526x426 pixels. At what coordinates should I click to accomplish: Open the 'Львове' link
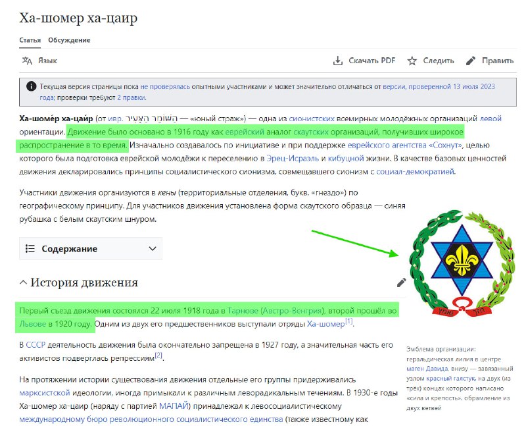(x=32, y=324)
